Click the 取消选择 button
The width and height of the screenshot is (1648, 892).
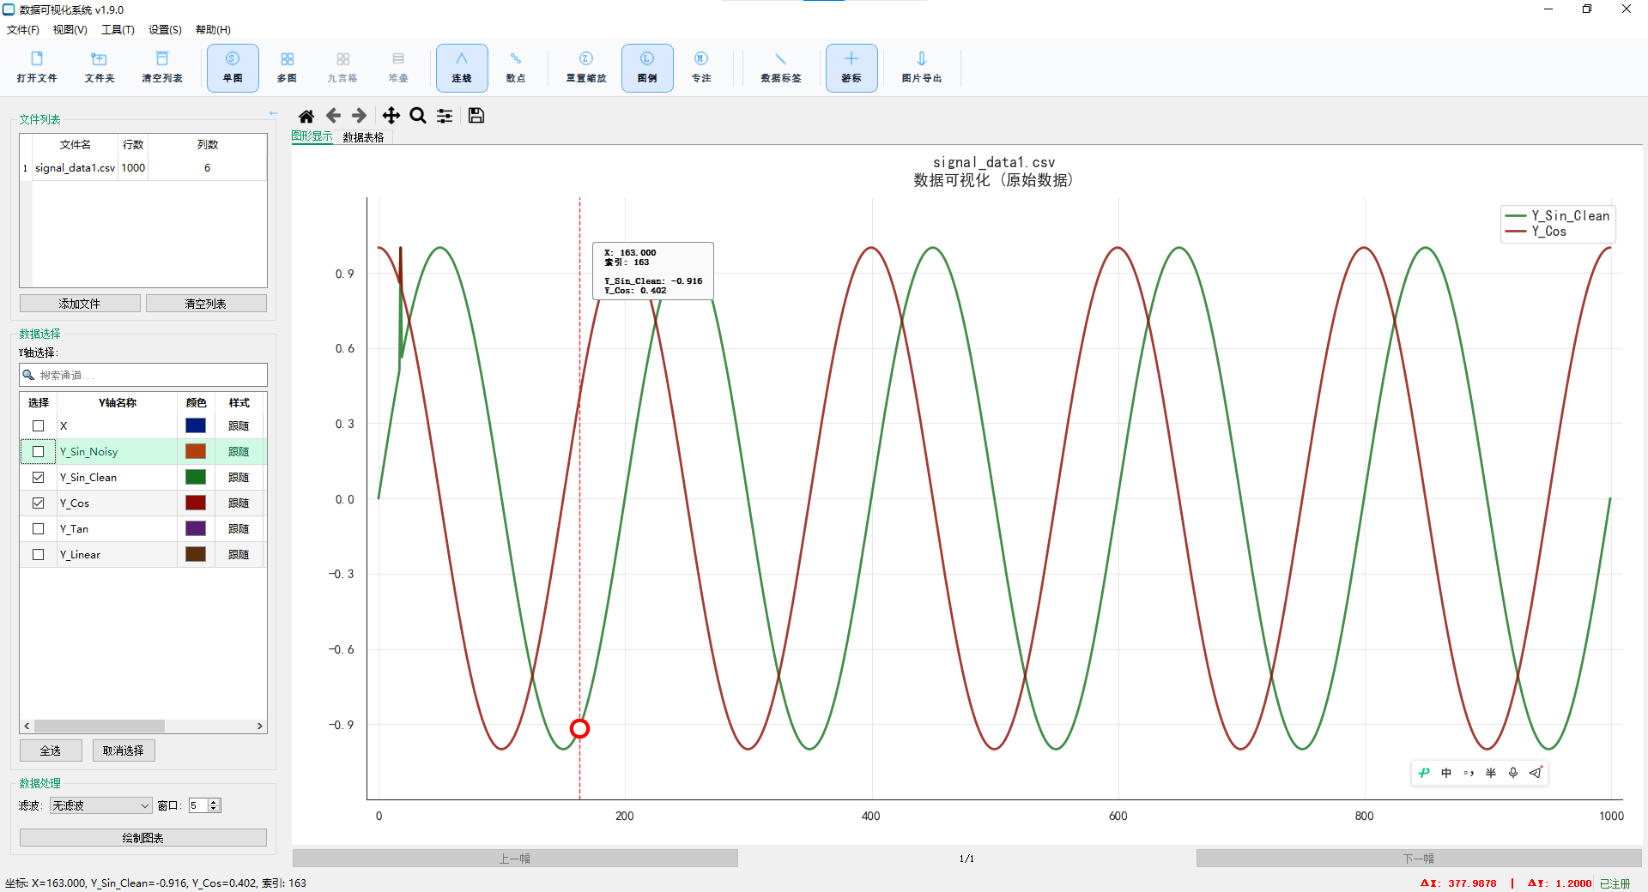tap(124, 750)
